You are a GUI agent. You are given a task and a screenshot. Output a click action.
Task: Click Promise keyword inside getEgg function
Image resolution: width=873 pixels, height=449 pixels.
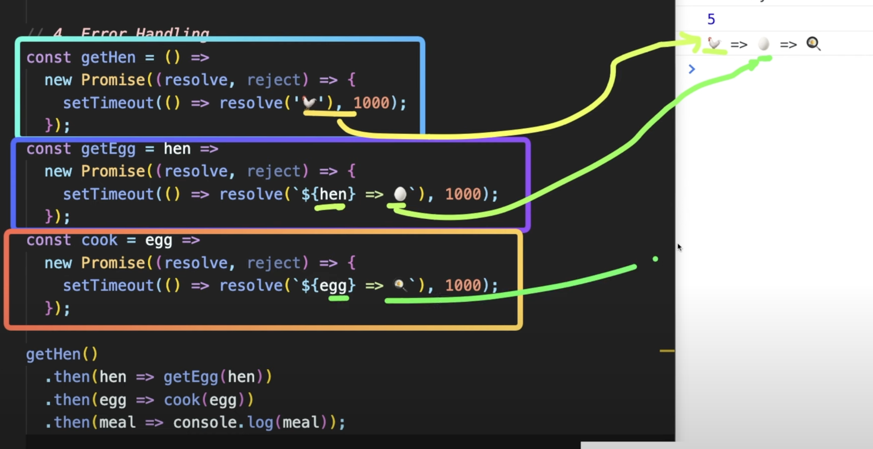(113, 171)
